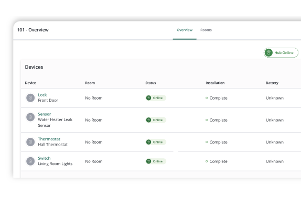Viewport: 301px width, 197px height.
Task: Click Unknown battery value in Switch row
Action: (275, 161)
